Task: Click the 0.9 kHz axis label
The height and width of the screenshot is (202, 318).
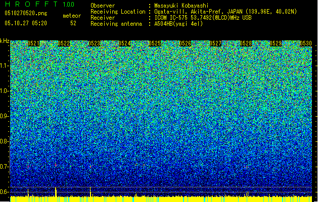Action: 4,116
